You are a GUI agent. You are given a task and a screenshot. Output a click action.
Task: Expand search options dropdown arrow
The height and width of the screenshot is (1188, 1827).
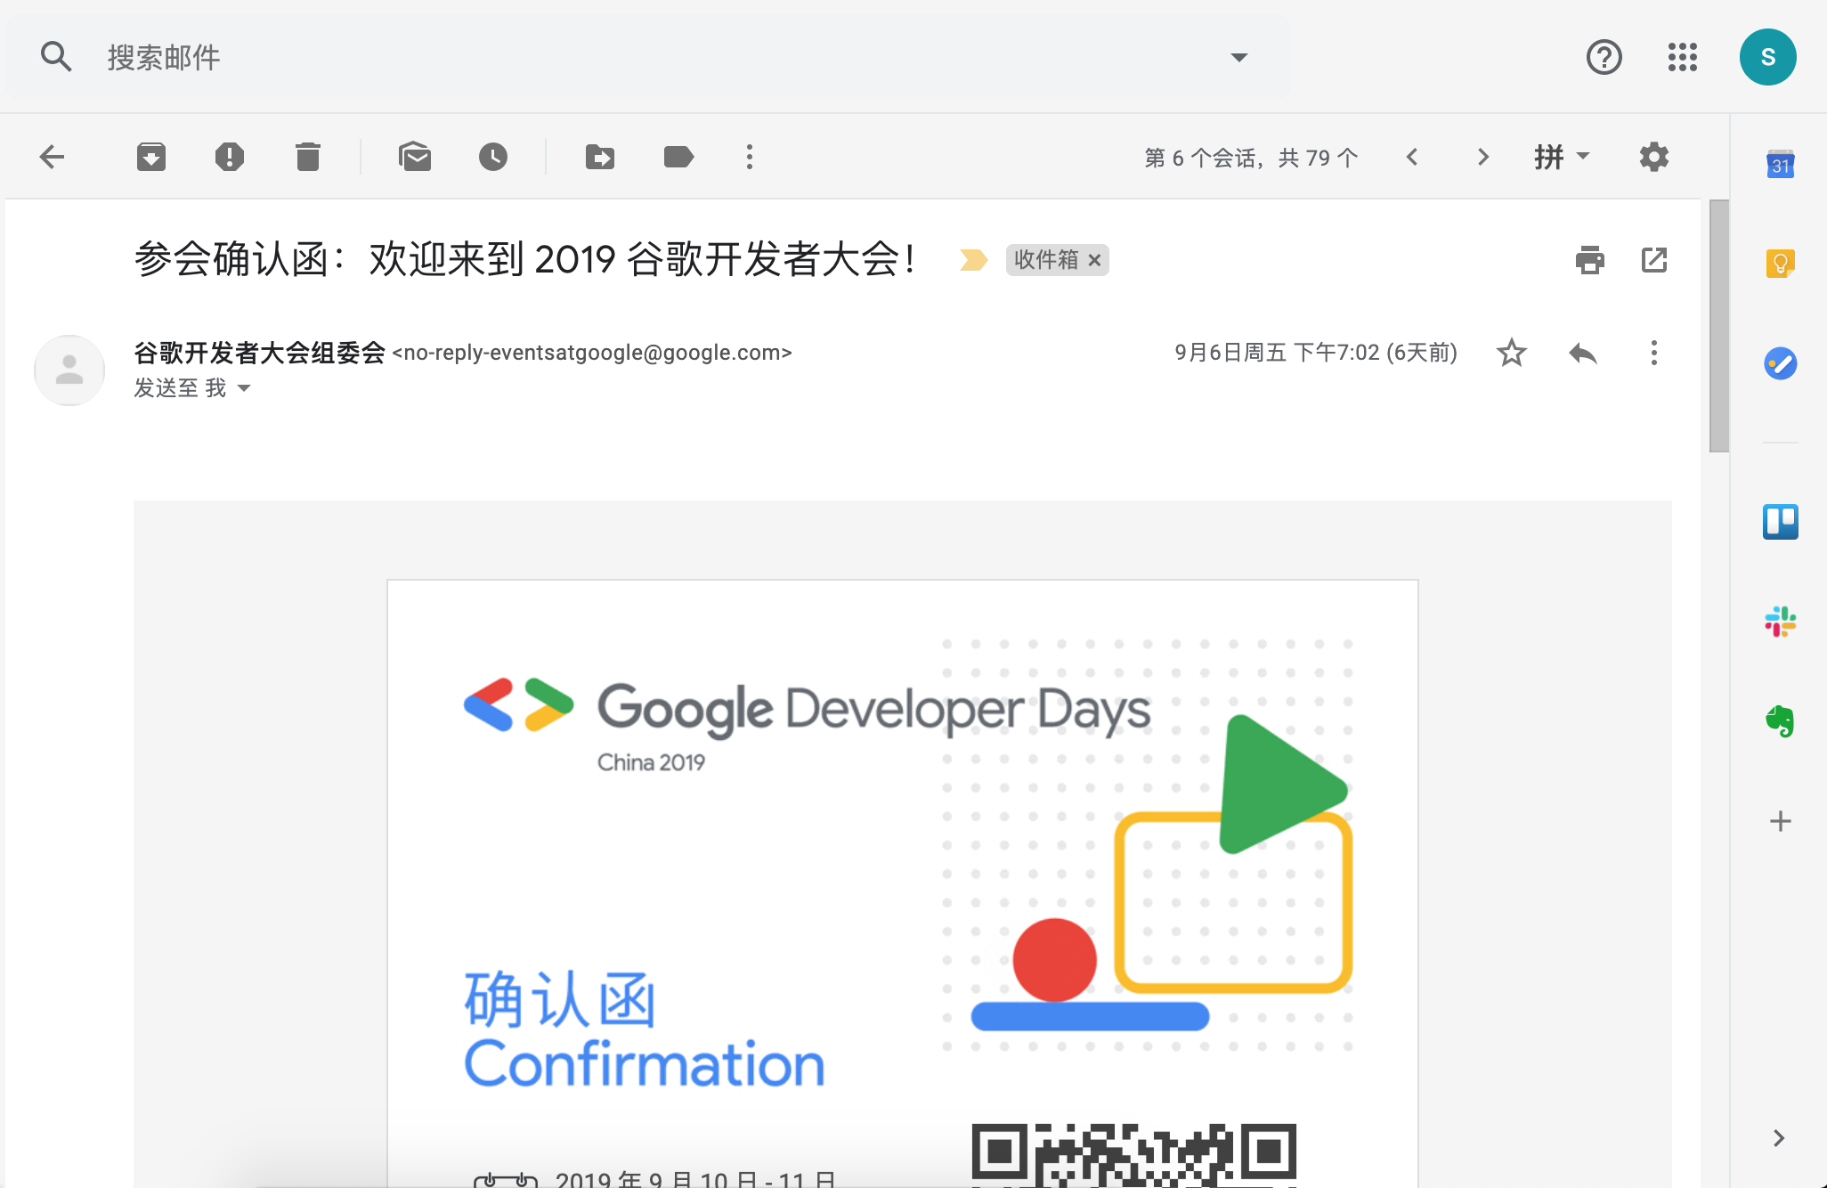tap(1238, 58)
